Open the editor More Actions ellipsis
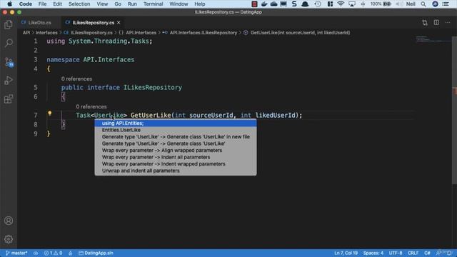Image resolution: width=457 pixels, height=257 pixels. pos(448,22)
